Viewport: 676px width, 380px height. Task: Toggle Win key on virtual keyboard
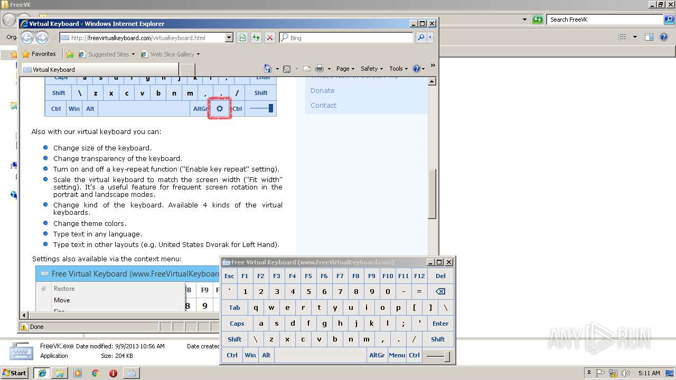(250, 355)
